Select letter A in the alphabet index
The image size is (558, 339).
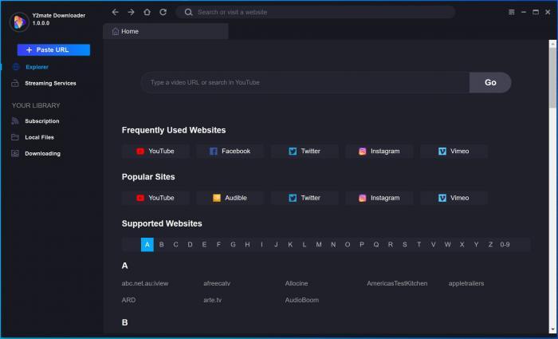[x=147, y=245]
